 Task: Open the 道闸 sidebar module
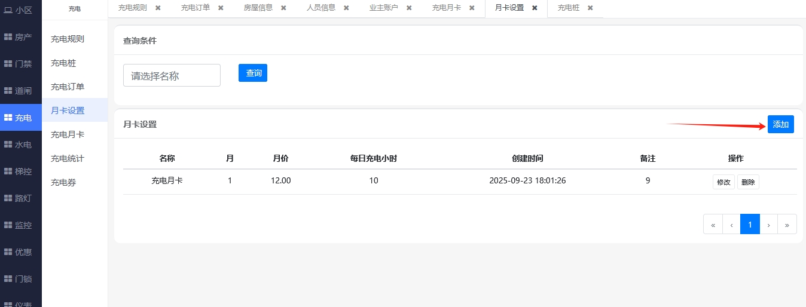[x=20, y=91]
